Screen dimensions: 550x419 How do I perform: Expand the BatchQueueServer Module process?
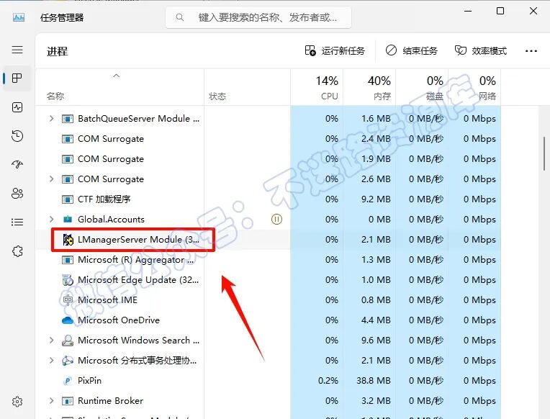click(52, 119)
